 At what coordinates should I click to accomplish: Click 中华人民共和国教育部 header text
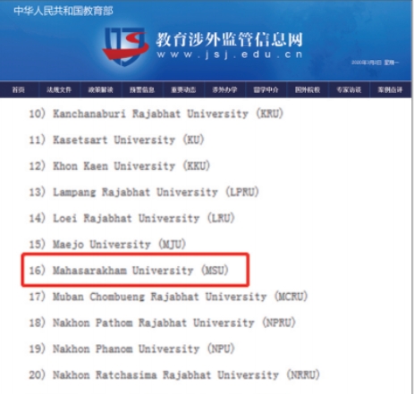(63, 11)
